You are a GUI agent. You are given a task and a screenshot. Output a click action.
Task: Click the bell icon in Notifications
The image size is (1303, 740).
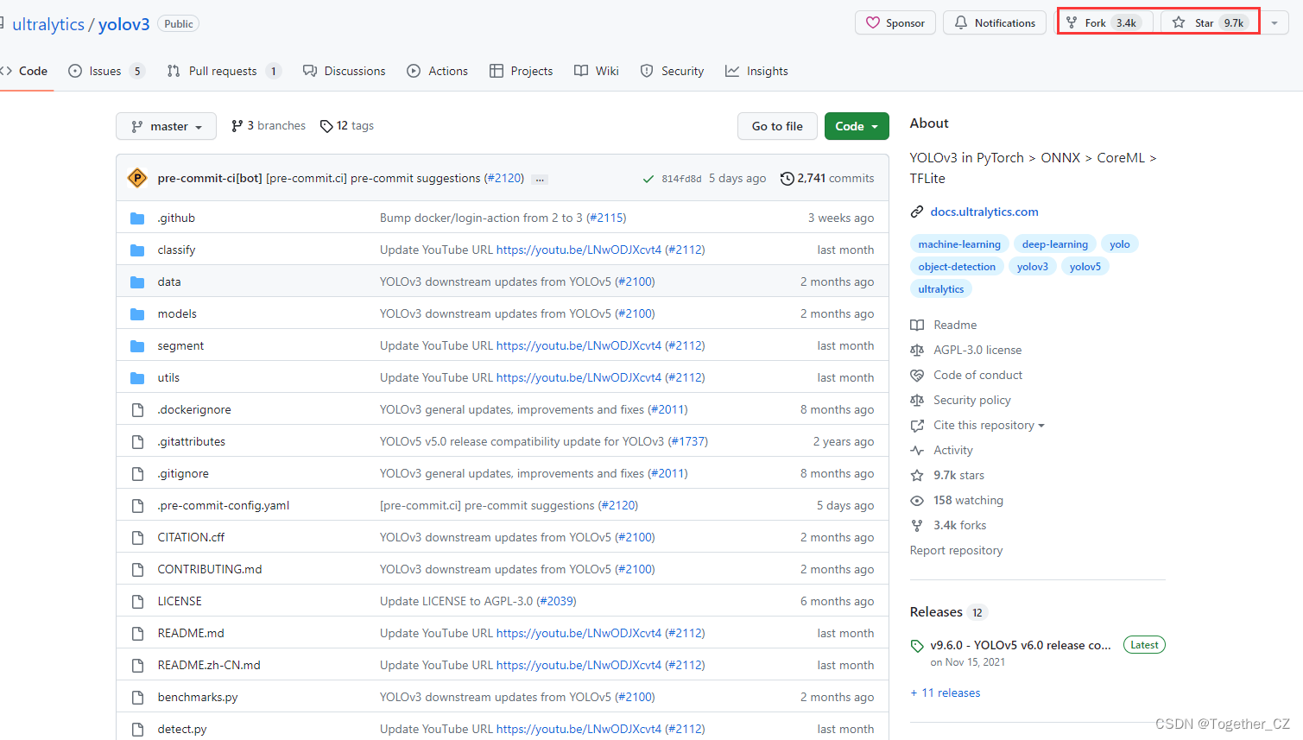pyautogui.click(x=961, y=22)
